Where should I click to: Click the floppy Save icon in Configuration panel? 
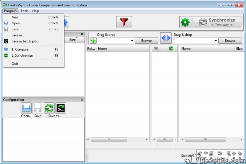click(38, 108)
